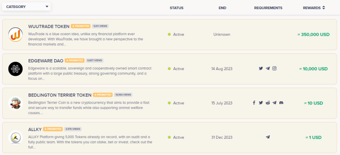Click the Facebook icon for Bedlington Terrier Token
This screenshot has width=340, height=155.
(x=254, y=103)
